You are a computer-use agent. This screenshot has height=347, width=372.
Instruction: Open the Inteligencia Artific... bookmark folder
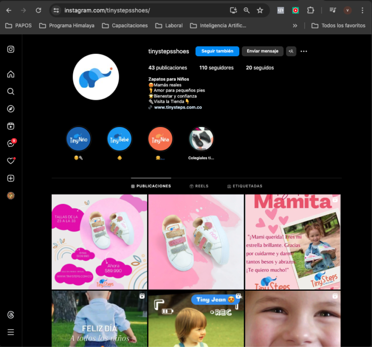coord(218,26)
